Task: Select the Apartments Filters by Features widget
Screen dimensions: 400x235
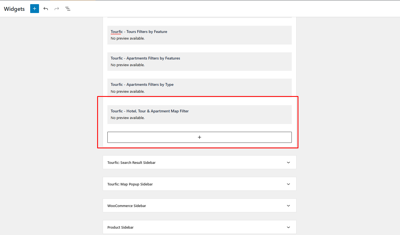Action: [200, 61]
